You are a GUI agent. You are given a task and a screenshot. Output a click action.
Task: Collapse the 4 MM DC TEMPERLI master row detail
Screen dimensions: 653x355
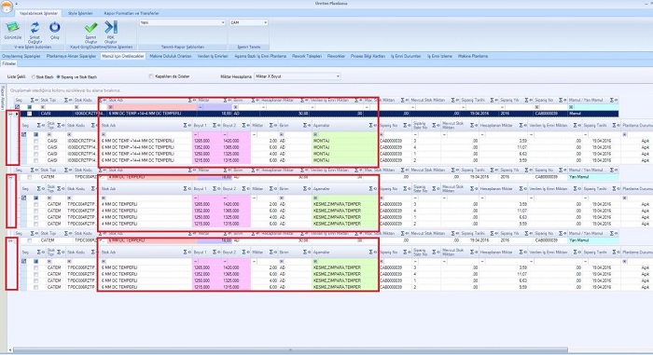[x=11, y=177]
